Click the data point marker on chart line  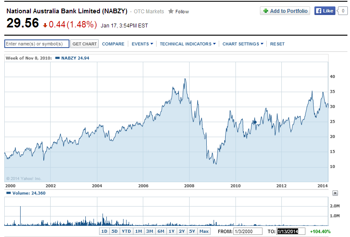pos(255,122)
